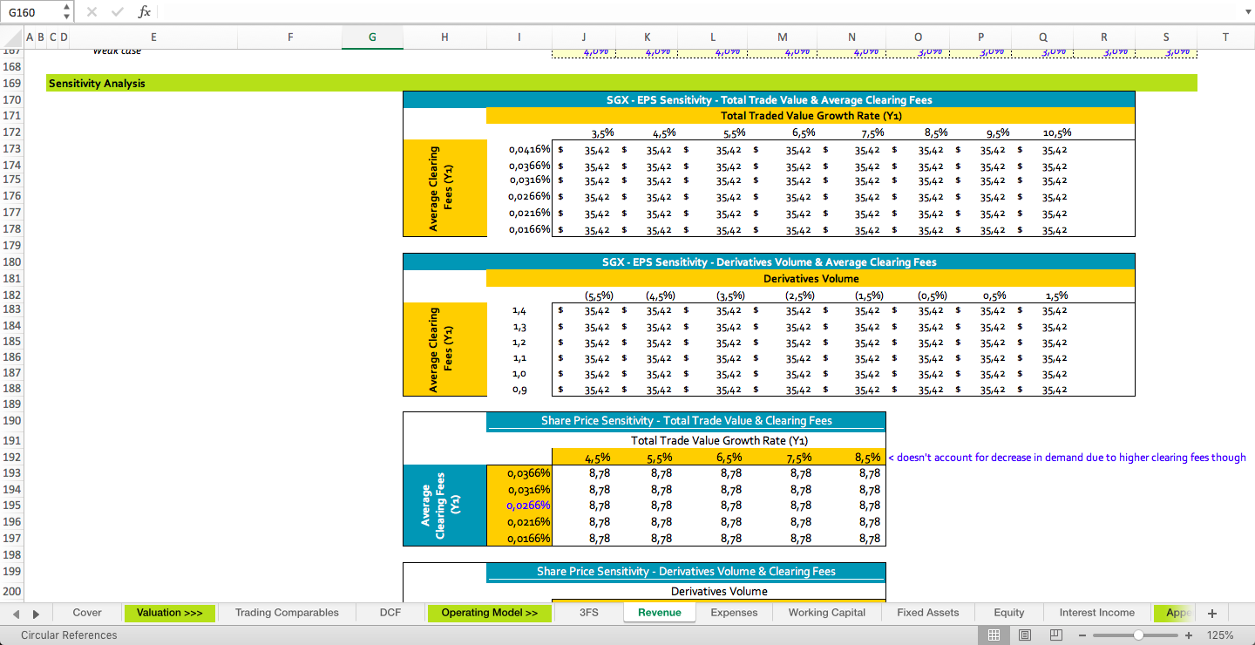Select the Revenue sheet tab

660,613
